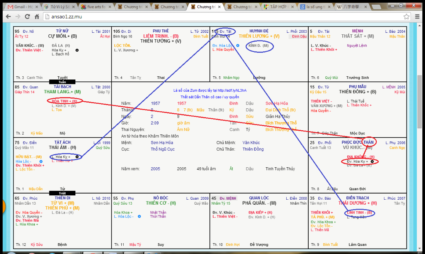425x254 pixels.
Task: Switch to the Gmail tab
Action: (21, 7)
